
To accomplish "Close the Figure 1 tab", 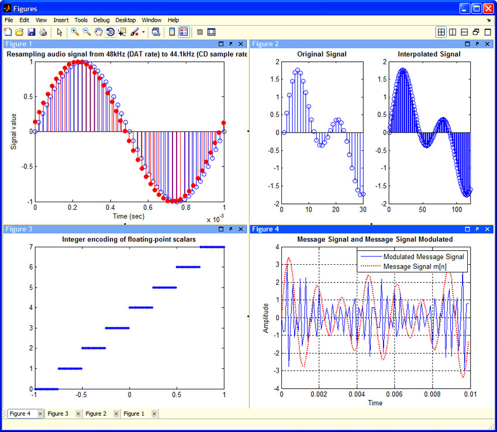I will (x=153, y=413).
